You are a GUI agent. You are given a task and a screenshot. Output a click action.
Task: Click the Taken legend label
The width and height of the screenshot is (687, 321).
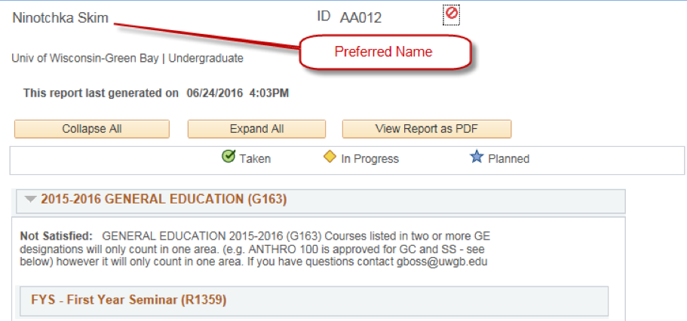pyautogui.click(x=255, y=159)
